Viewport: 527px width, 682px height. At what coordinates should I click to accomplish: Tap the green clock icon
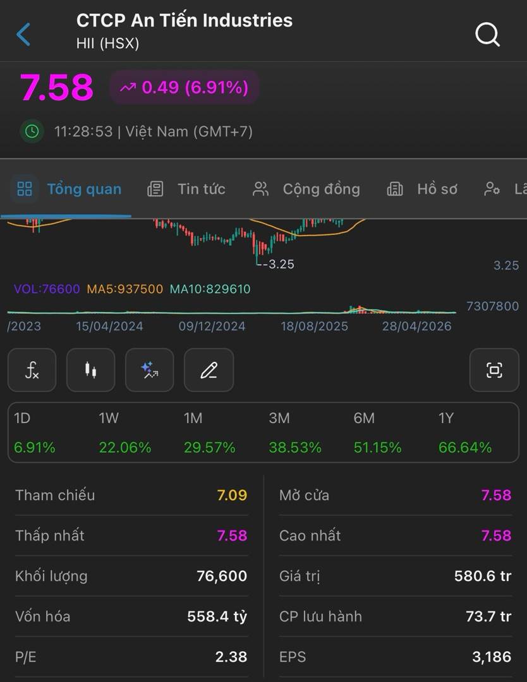[x=32, y=131]
